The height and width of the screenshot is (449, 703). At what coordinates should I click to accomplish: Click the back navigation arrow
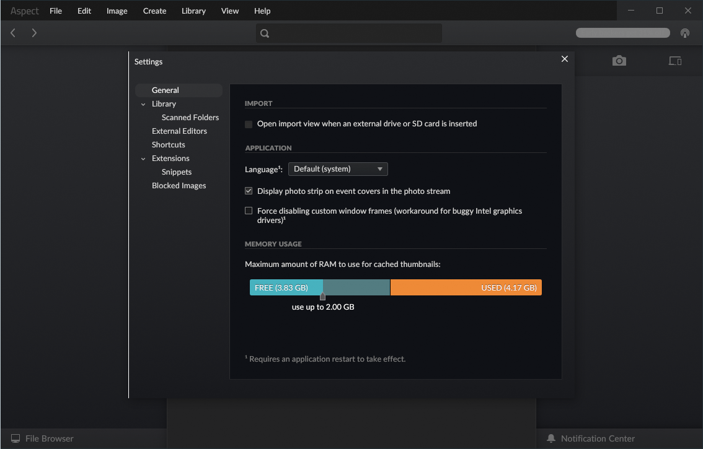tap(13, 33)
